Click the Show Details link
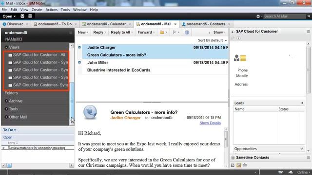This screenshot has width=312, height=175. pos(210,123)
